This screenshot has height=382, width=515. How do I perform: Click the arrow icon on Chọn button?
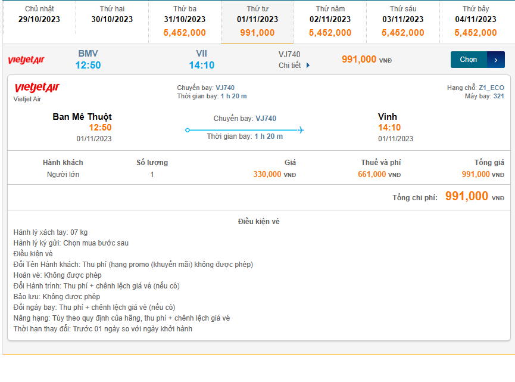[x=495, y=60]
